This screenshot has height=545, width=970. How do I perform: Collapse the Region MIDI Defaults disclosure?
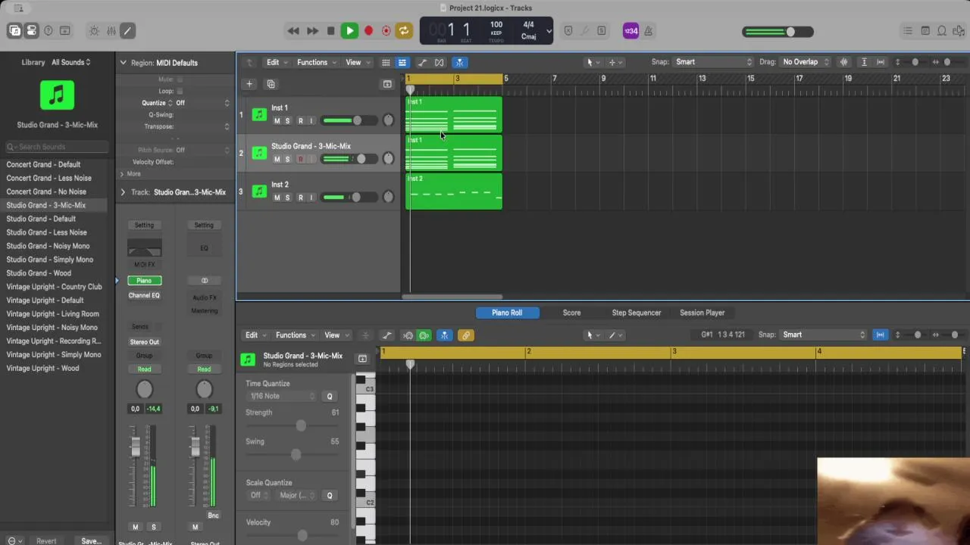123,63
